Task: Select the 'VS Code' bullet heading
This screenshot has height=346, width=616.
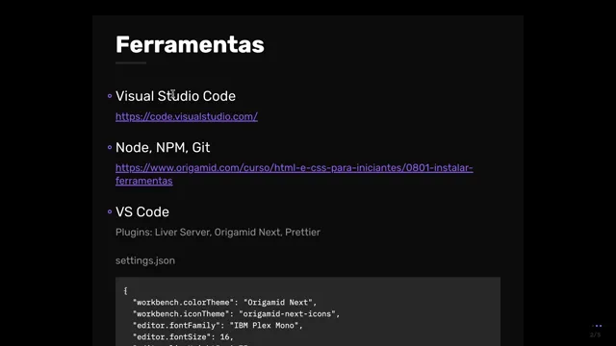Action: pyautogui.click(x=142, y=211)
